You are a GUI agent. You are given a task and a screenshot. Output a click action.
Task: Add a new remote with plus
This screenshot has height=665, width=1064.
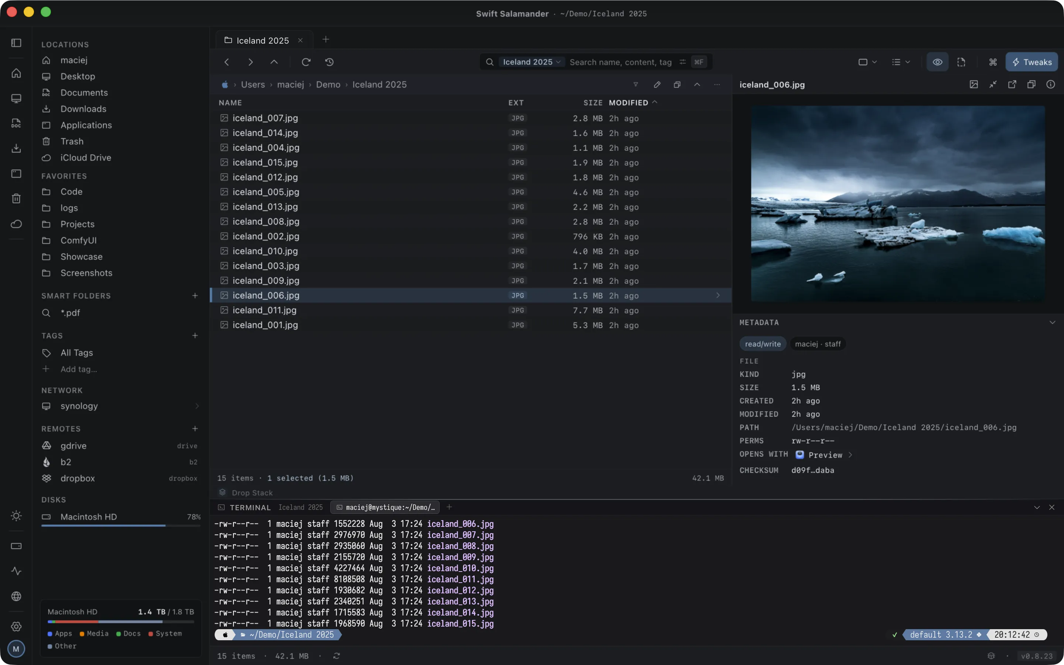tap(195, 429)
